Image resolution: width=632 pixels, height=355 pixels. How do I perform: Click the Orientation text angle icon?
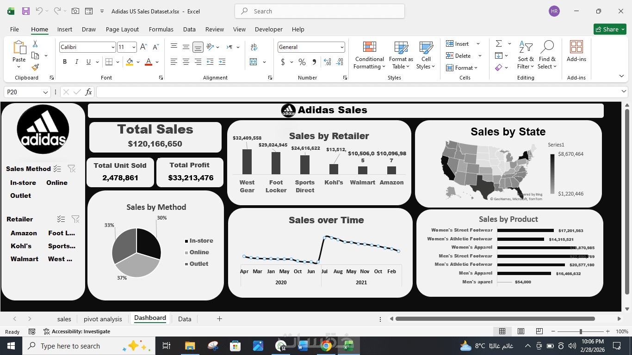click(210, 47)
